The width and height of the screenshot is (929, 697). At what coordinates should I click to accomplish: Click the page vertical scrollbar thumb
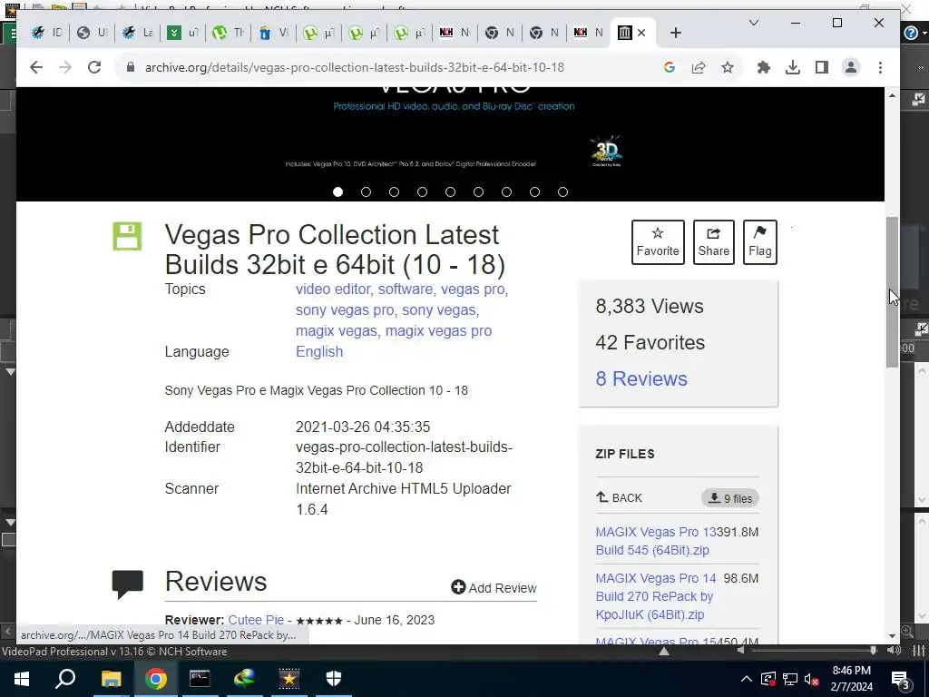893,292
